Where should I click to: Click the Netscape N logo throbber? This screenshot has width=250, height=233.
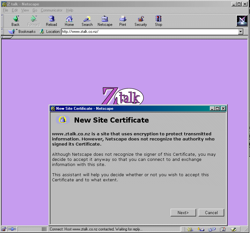(x=242, y=21)
